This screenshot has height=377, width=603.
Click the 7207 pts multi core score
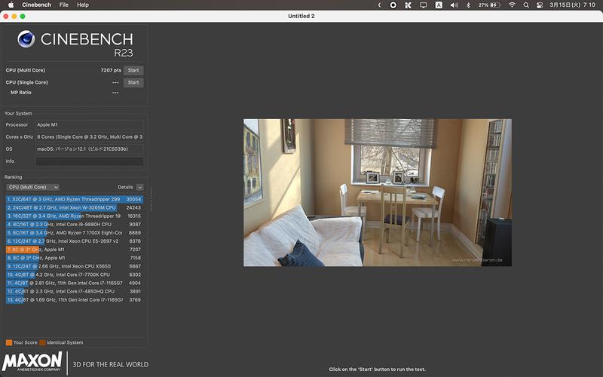111,70
